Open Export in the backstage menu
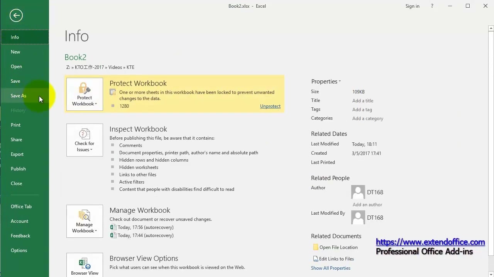The width and height of the screenshot is (494, 277). 25,154
